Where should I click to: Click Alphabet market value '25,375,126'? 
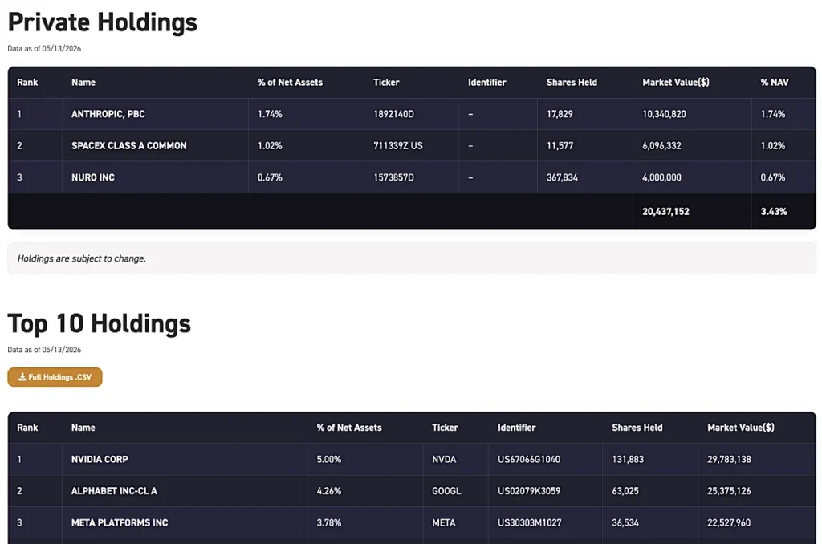pyautogui.click(x=729, y=491)
